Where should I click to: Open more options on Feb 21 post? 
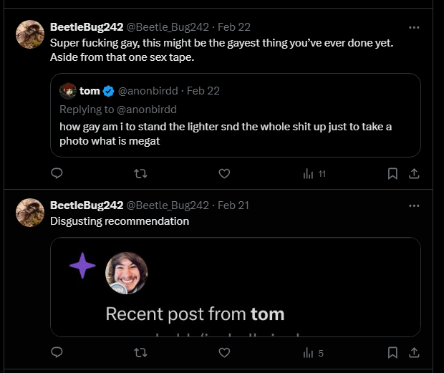coord(414,205)
